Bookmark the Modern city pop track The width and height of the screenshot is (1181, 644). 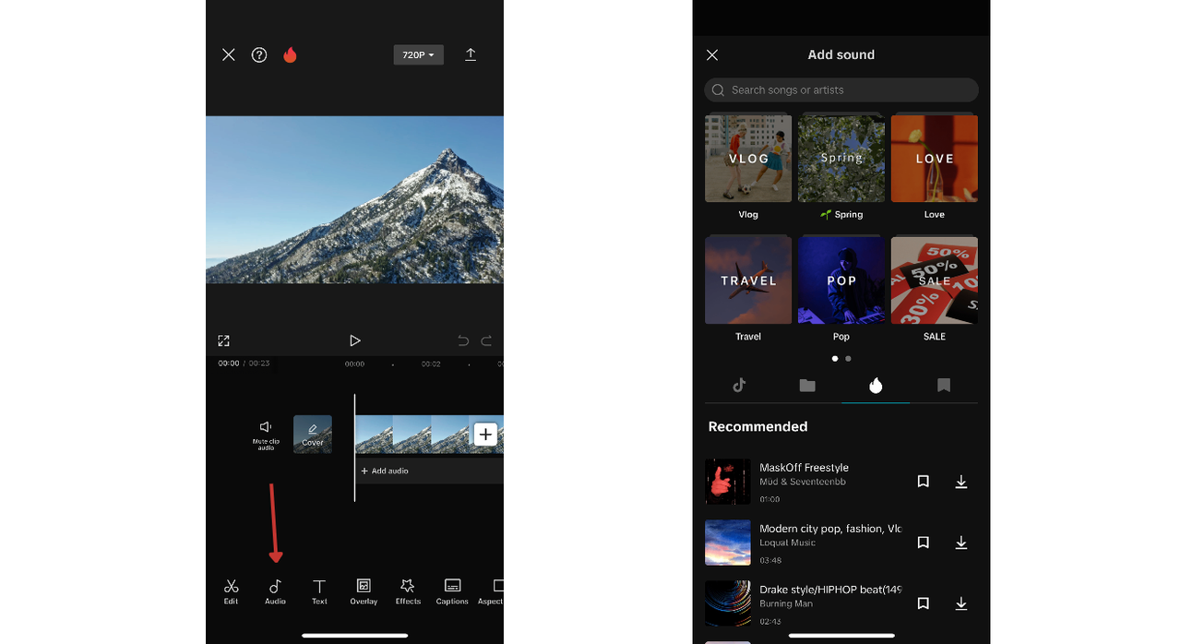point(923,543)
